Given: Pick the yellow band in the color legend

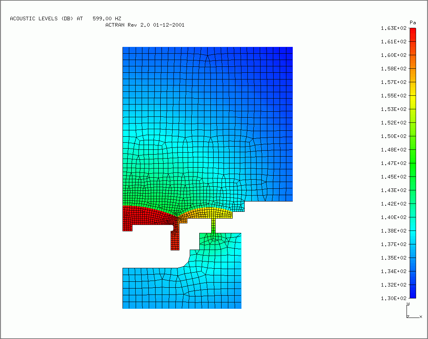Looking at the screenshot, I should click(x=412, y=95).
